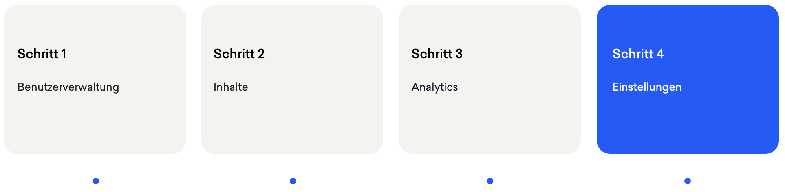
Task: Open the Einstellungen label
Action: pos(647,87)
